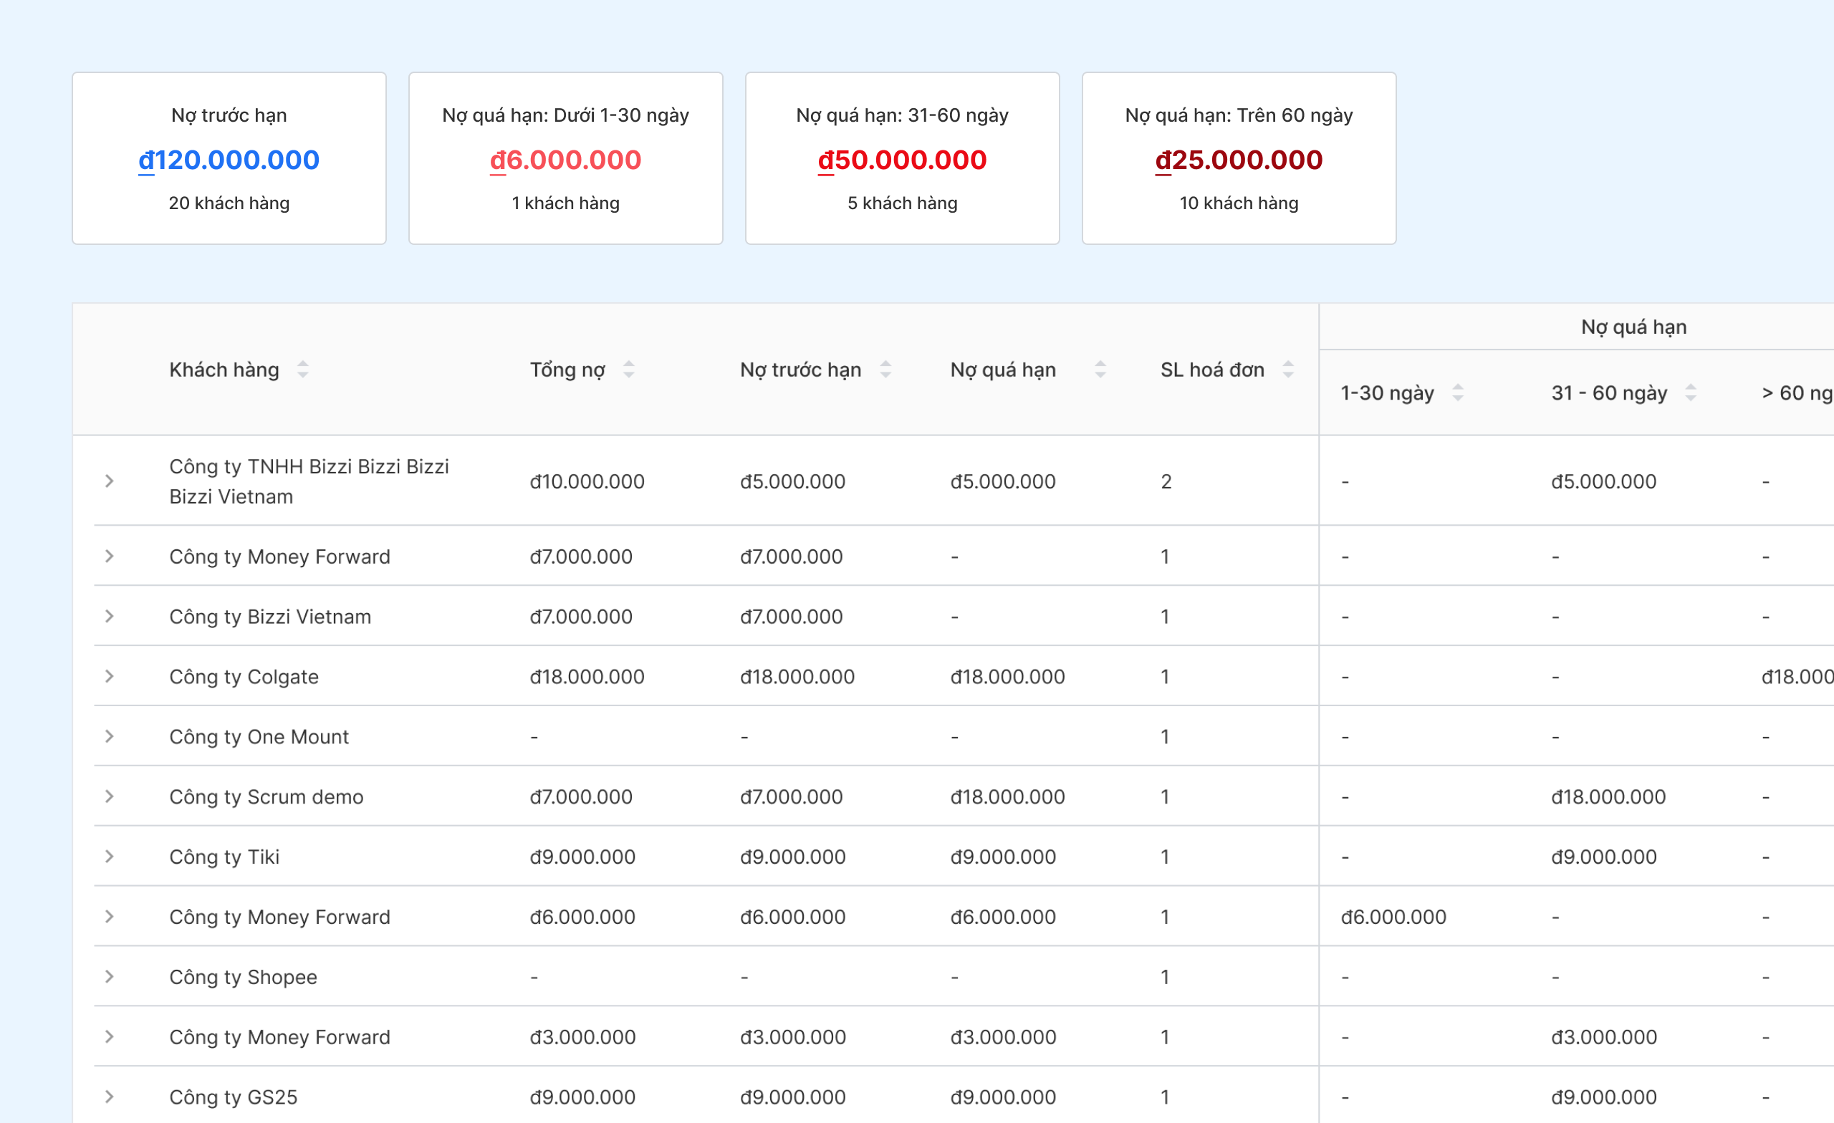This screenshot has height=1123, width=1834.
Task: Sort by Nợ trước hạn column sort arrows
Action: pos(885,370)
